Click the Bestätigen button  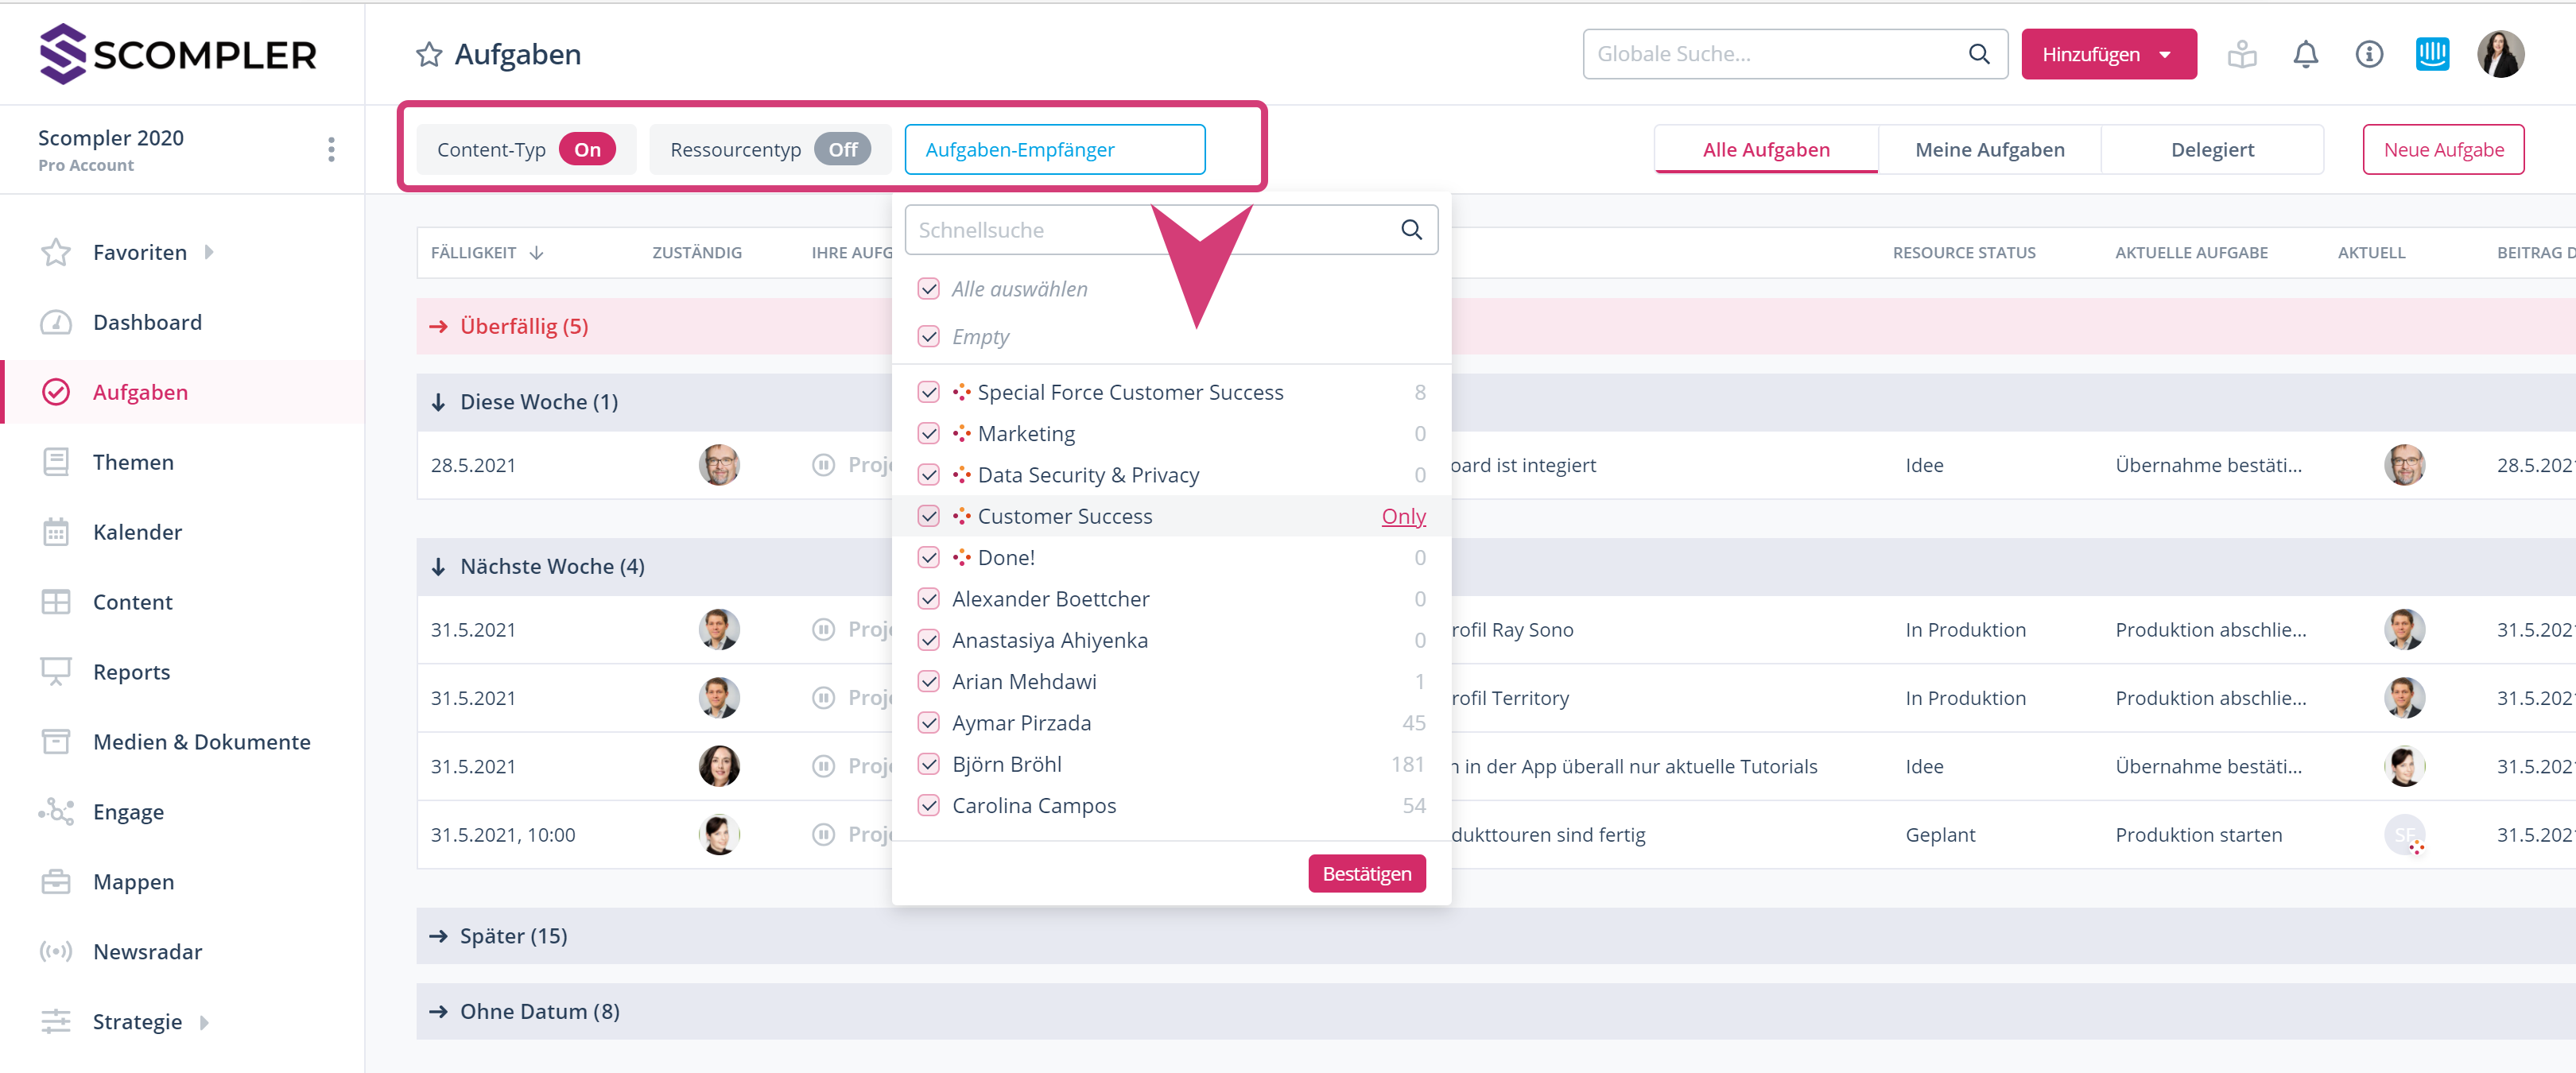click(x=1366, y=874)
